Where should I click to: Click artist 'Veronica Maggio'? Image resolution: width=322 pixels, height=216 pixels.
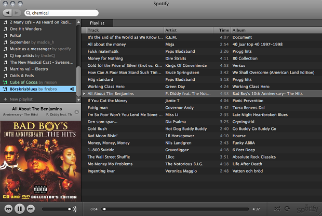click(181, 171)
